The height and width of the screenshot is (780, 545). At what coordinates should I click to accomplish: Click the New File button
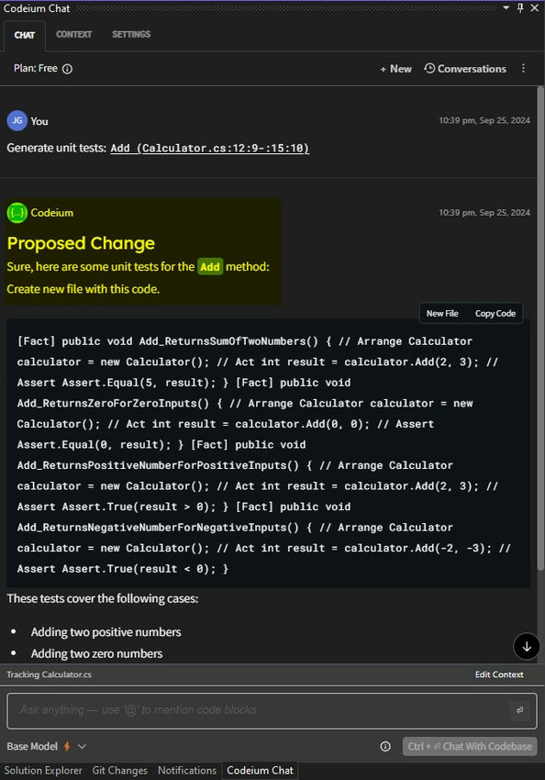pyautogui.click(x=442, y=314)
